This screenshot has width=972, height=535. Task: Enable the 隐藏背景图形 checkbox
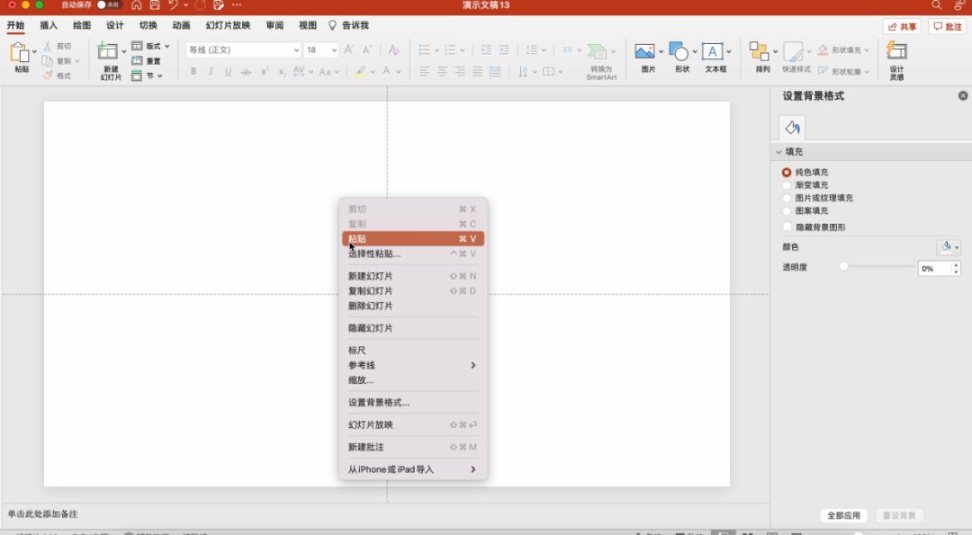pos(787,226)
